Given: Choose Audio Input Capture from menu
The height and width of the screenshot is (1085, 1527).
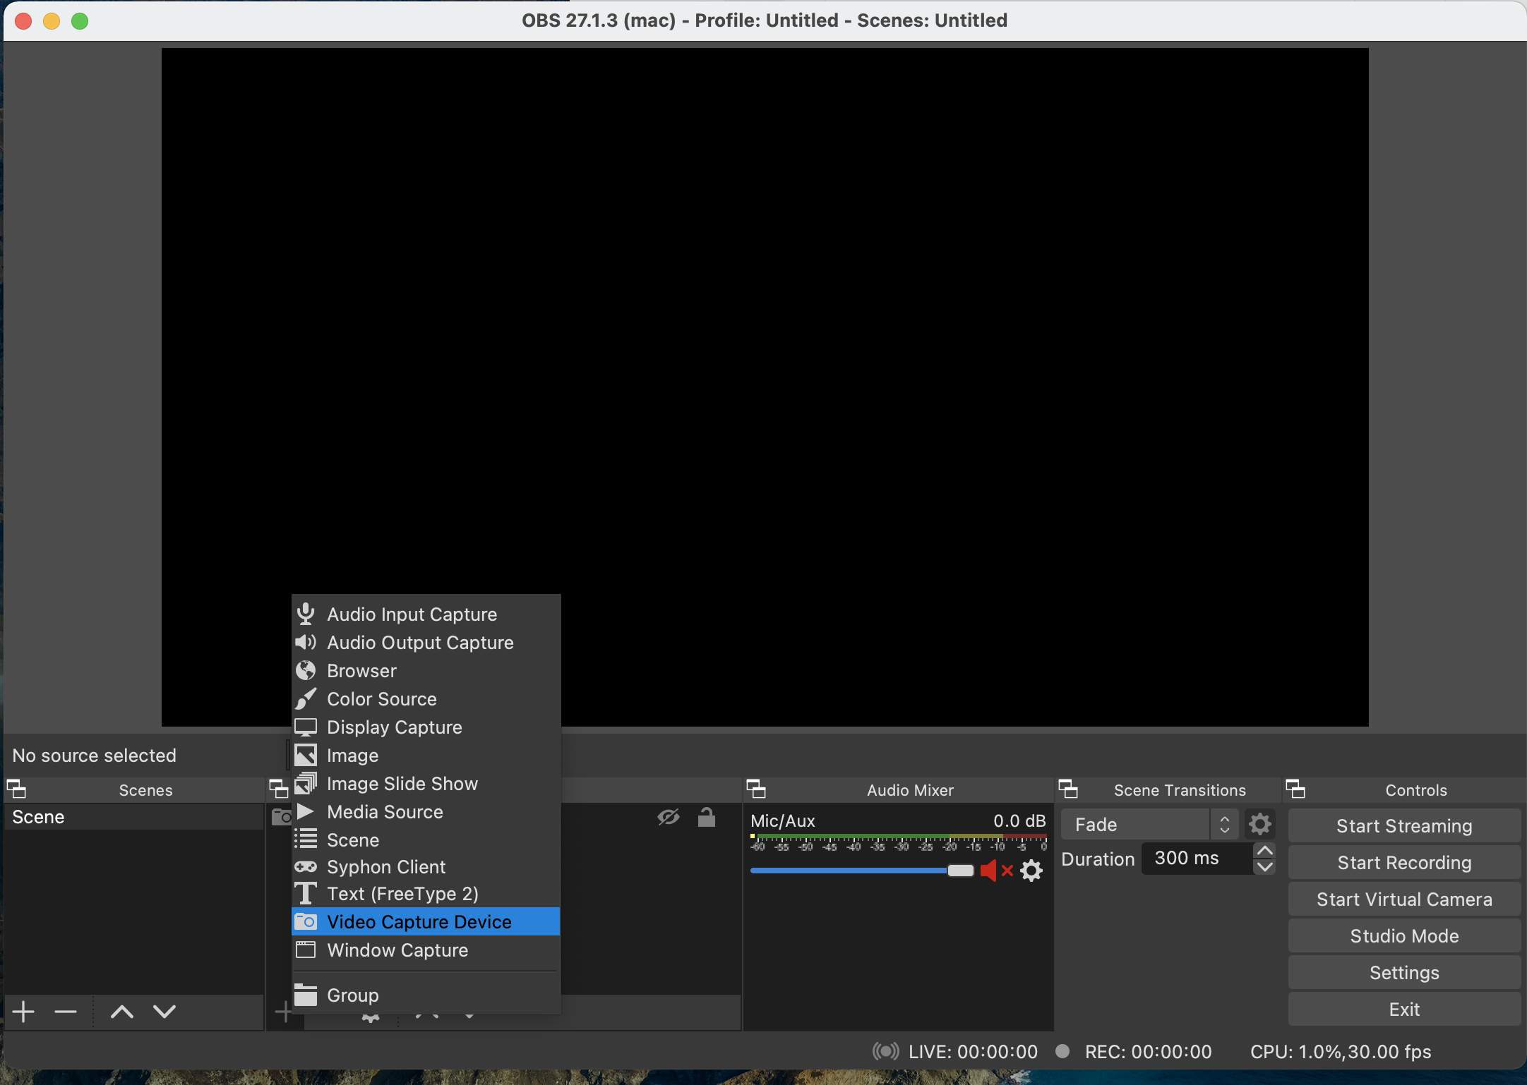Looking at the screenshot, I should point(426,614).
